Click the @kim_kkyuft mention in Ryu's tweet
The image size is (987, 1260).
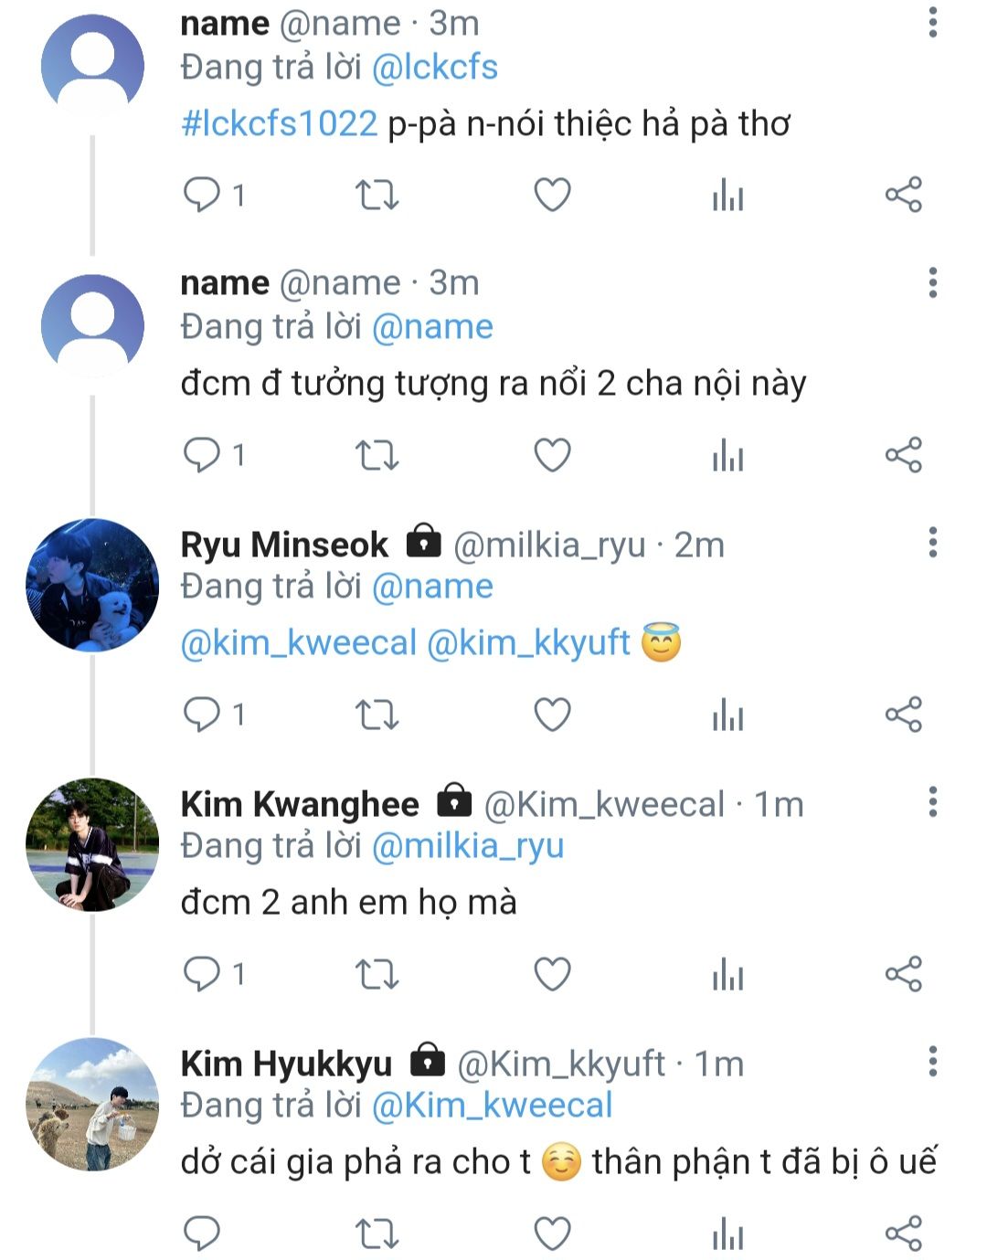pos(528,643)
